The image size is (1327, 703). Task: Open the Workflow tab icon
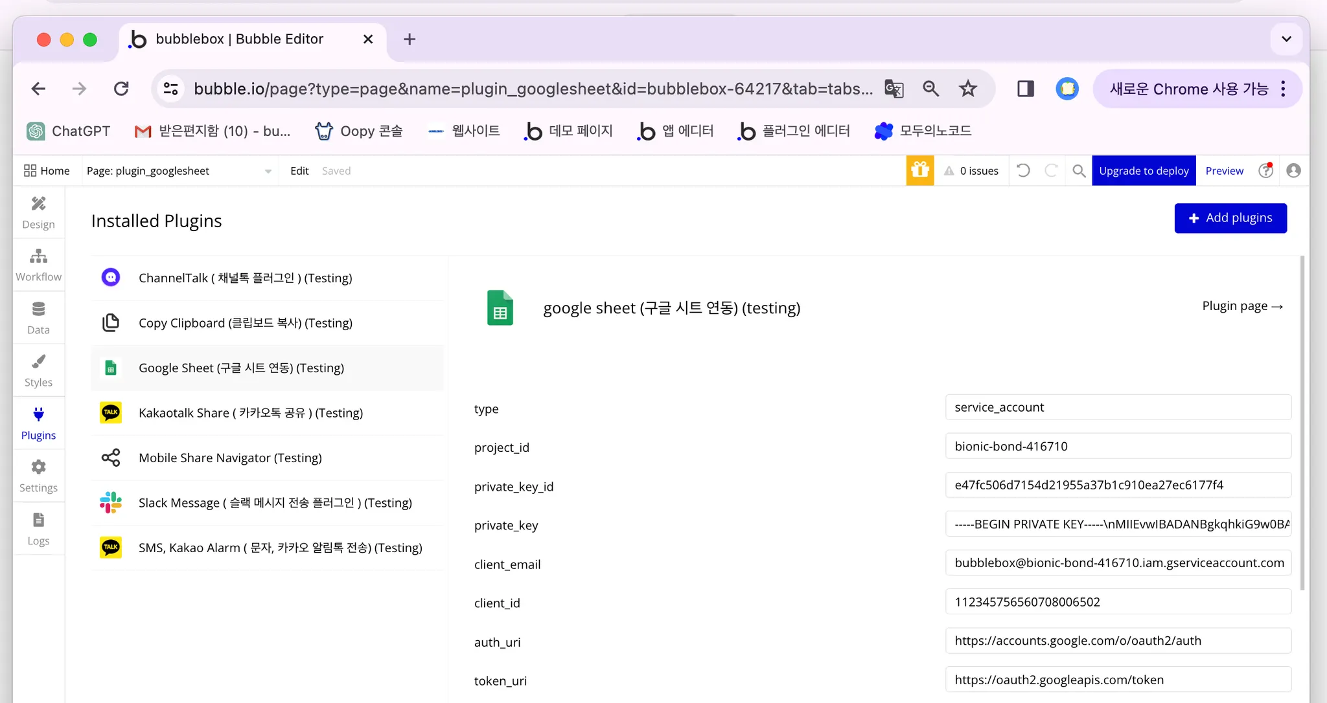tap(38, 256)
